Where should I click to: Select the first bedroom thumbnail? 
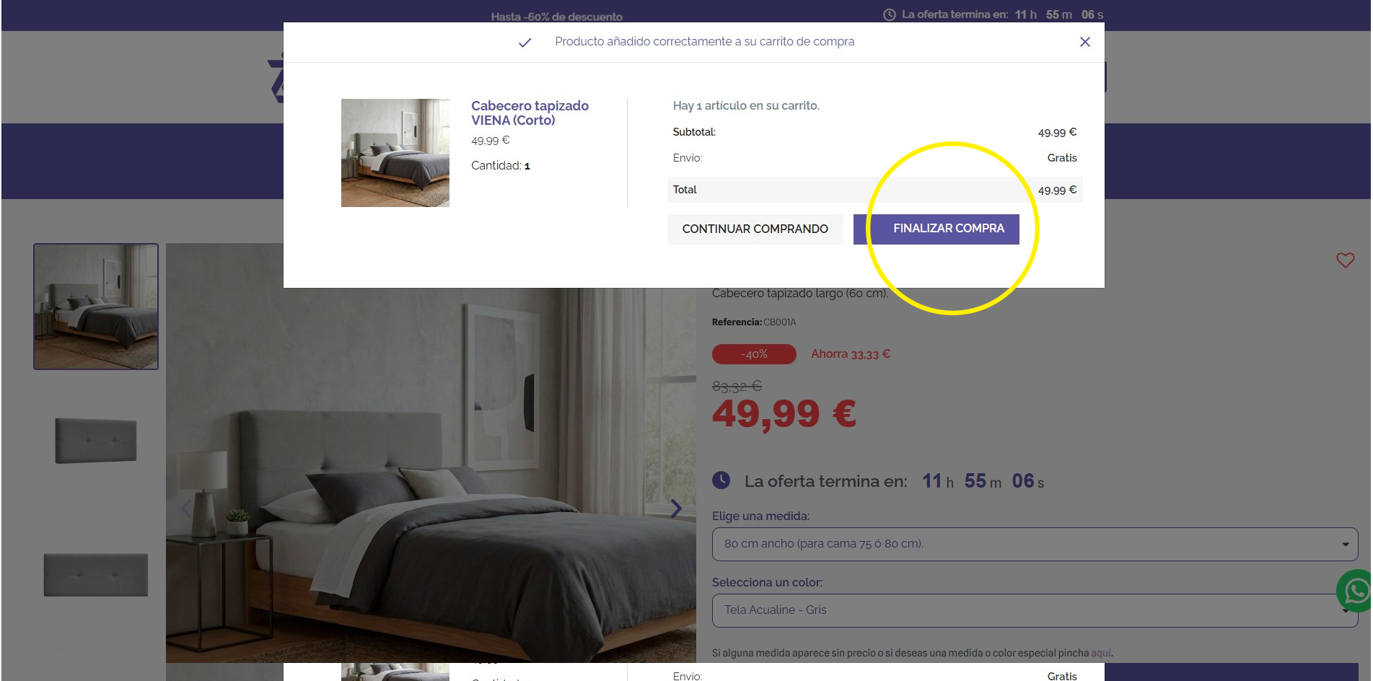[96, 307]
